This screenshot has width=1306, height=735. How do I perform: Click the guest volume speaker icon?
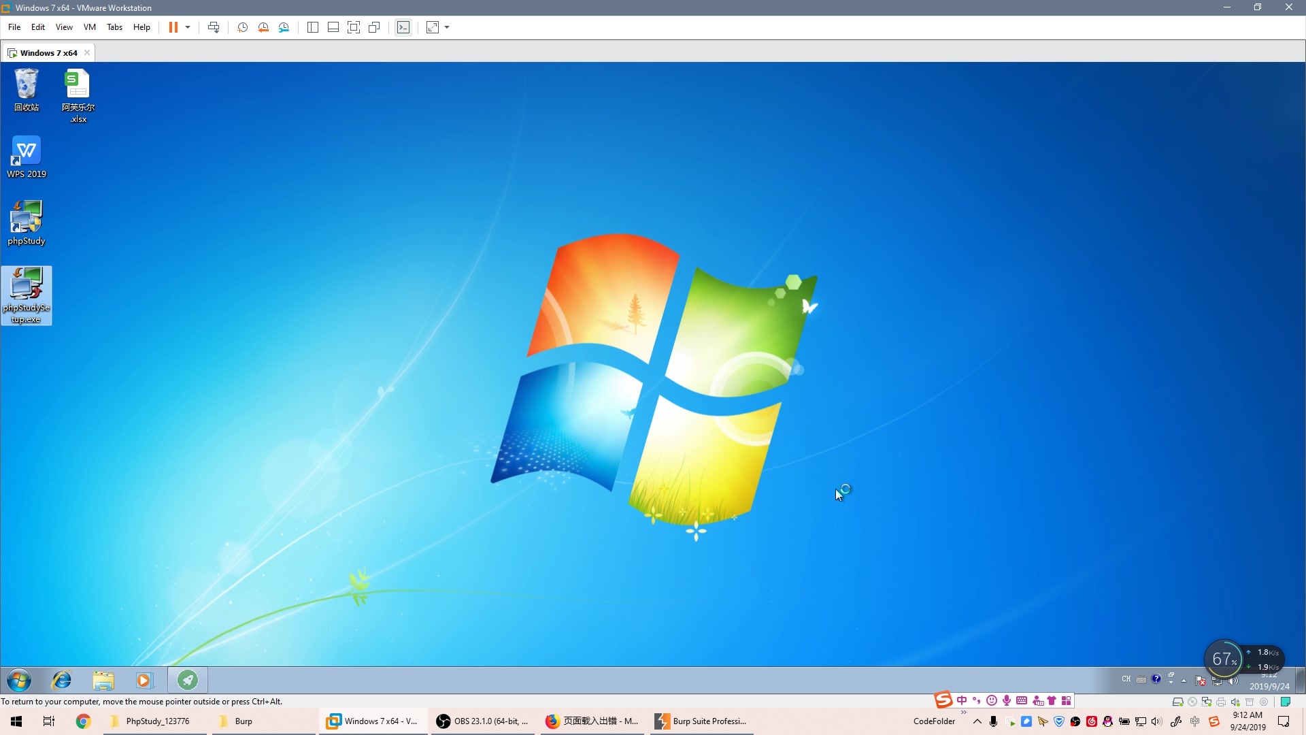click(1233, 681)
